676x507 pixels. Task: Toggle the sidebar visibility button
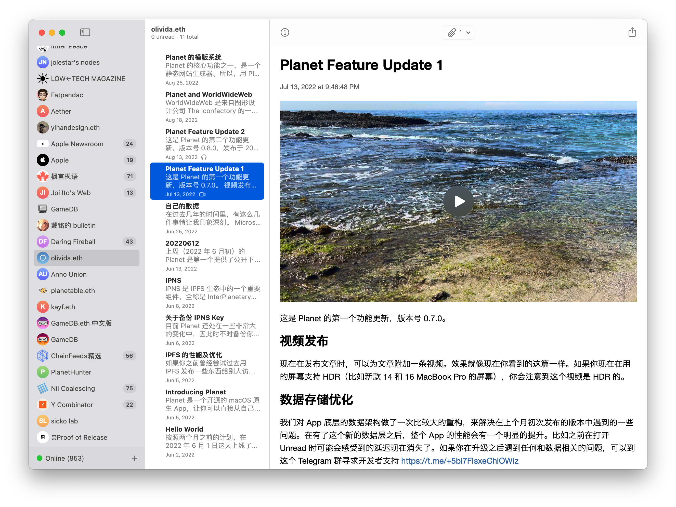coord(85,32)
